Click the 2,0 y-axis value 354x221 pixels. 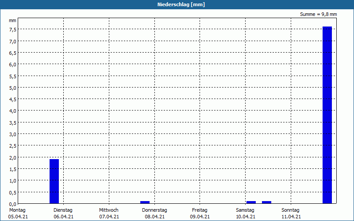point(13,158)
